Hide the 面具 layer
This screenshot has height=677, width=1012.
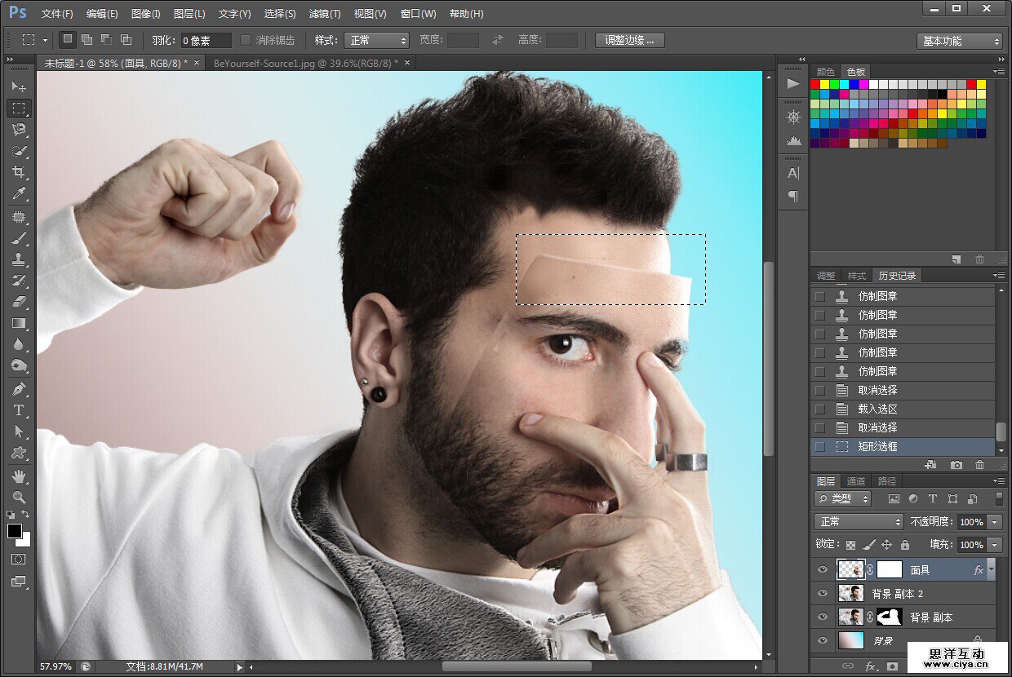click(823, 570)
